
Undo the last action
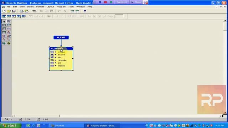point(59,11)
